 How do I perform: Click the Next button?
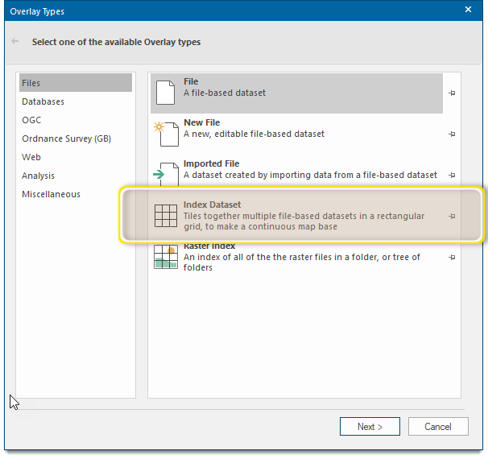pos(370,426)
